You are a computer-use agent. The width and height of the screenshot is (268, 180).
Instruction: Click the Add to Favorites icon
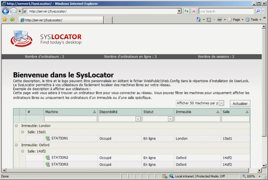[12, 19]
